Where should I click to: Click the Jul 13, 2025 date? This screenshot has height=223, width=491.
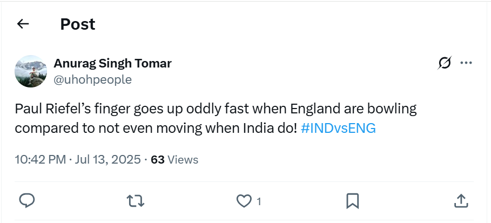click(108, 160)
